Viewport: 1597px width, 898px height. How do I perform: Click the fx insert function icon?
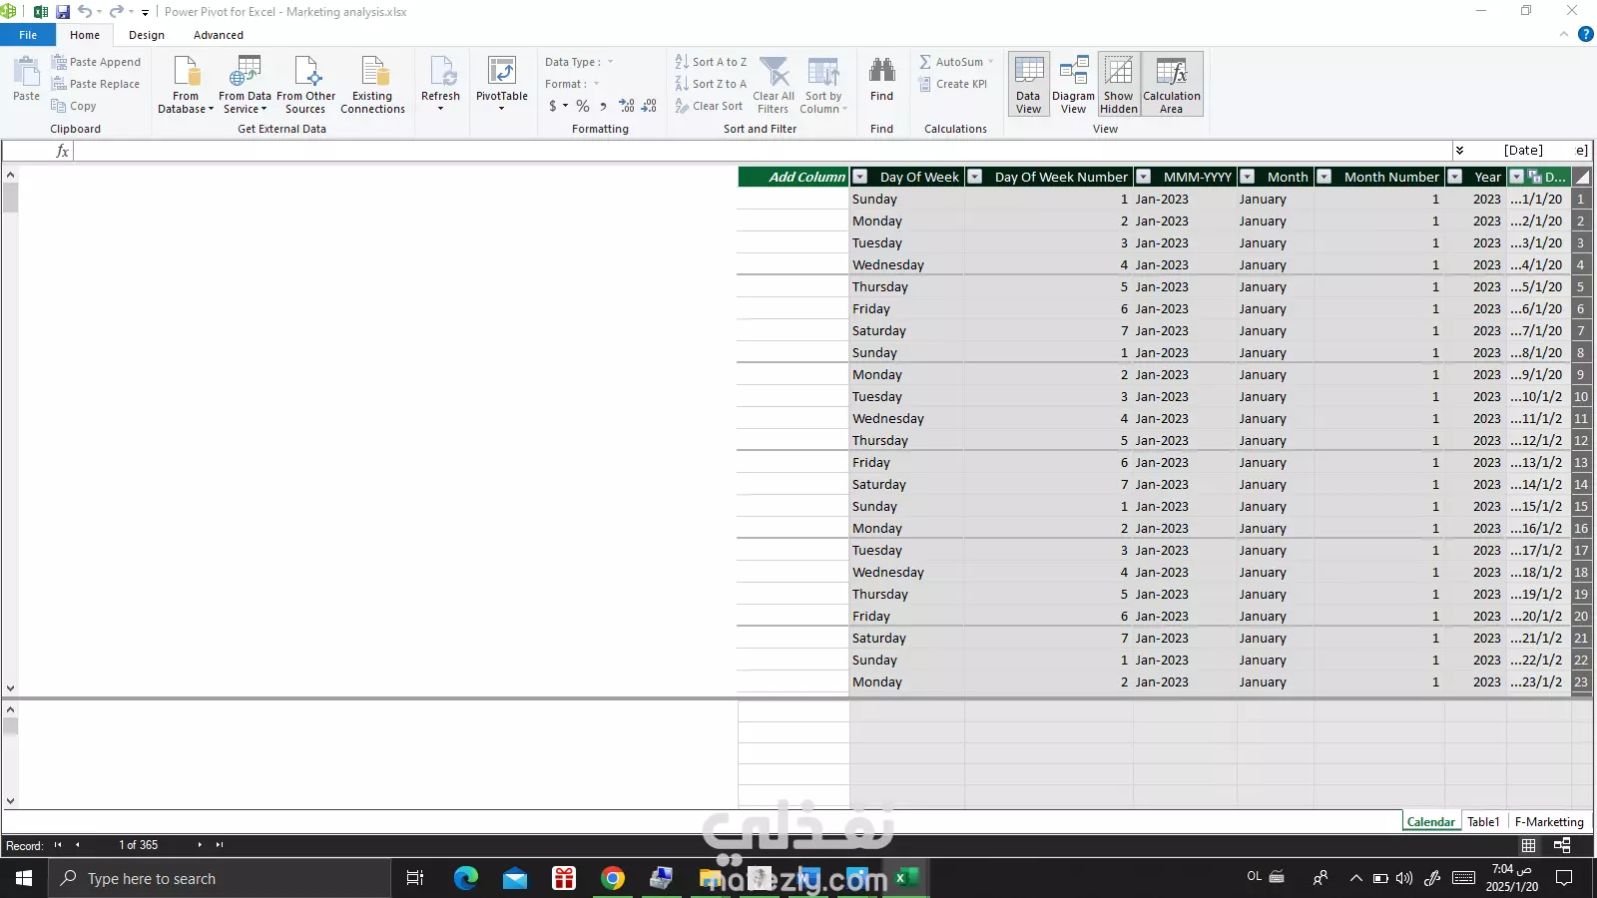click(x=62, y=151)
